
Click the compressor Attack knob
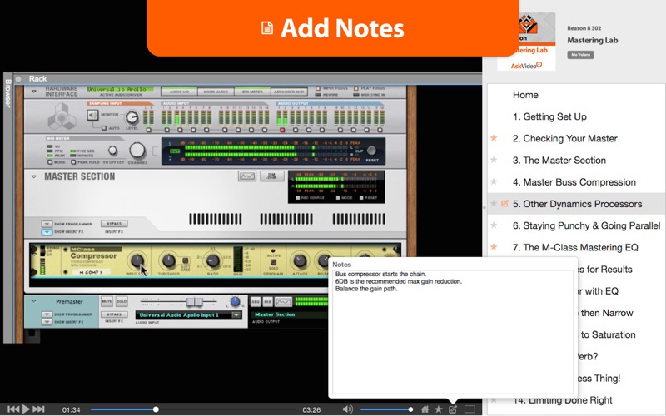[300, 260]
